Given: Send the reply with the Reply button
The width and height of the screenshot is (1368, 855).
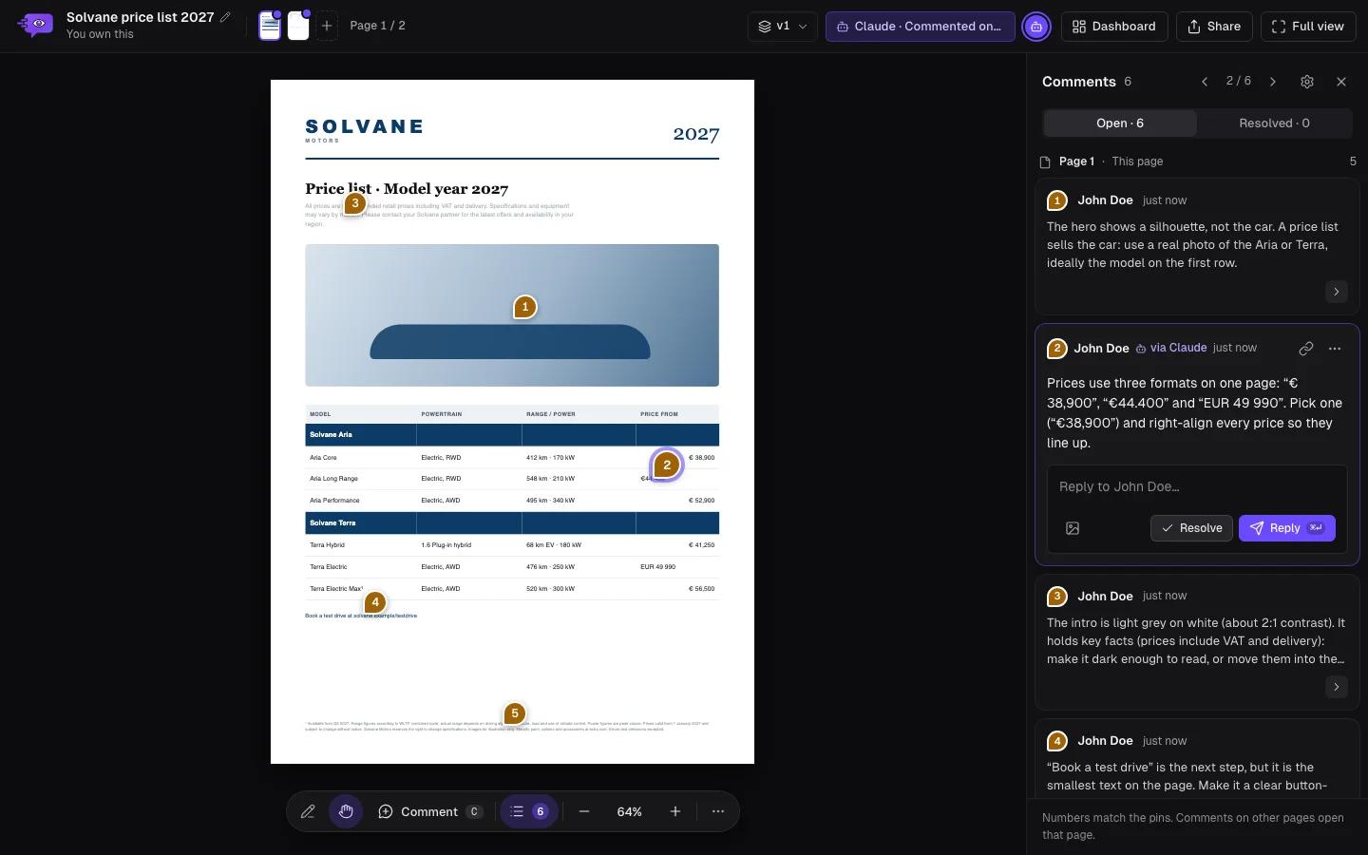Looking at the screenshot, I should tap(1286, 528).
